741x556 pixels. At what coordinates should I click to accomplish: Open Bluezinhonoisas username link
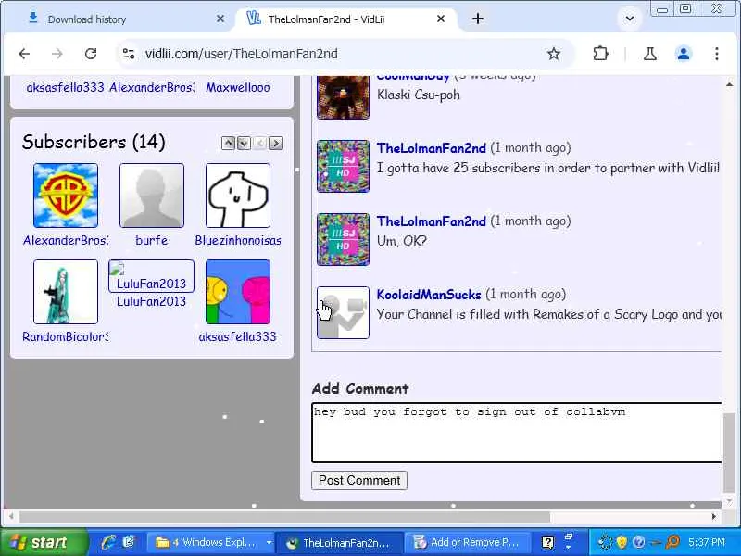click(x=238, y=240)
